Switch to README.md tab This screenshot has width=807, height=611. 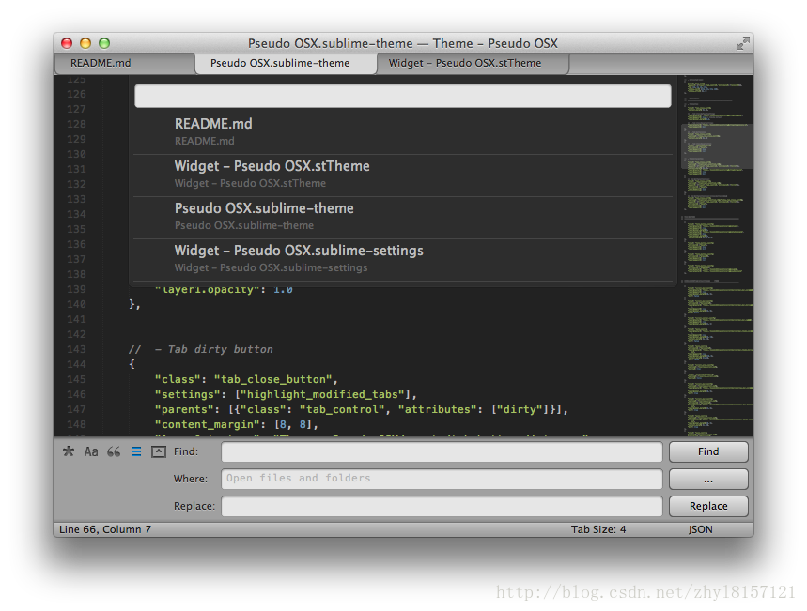click(123, 63)
